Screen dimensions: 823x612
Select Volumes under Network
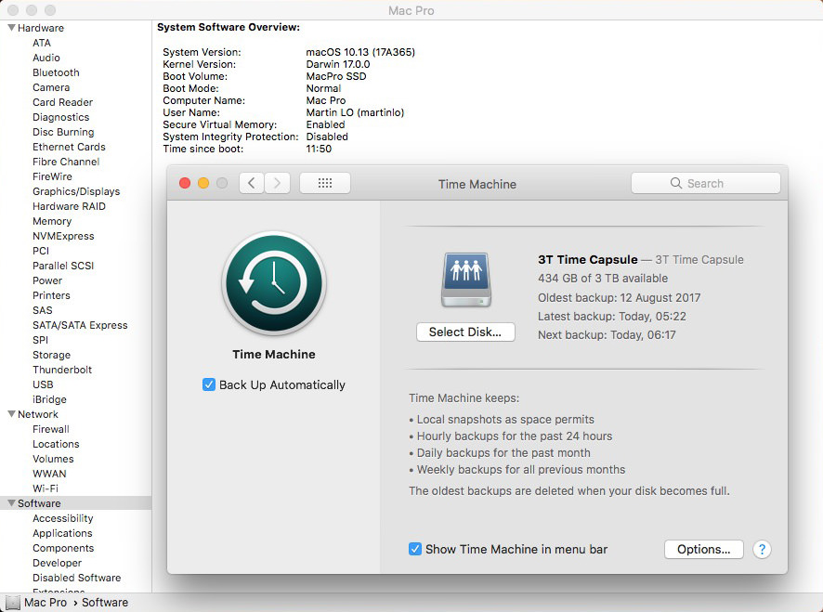pyautogui.click(x=53, y=459)
